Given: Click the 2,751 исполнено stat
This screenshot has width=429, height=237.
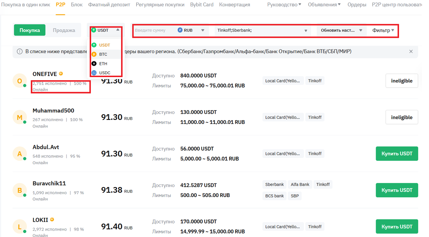Looking at the screenshot, I should click(50, 84).
